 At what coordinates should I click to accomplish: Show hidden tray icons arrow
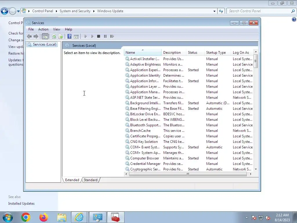(x=247, y=218)
